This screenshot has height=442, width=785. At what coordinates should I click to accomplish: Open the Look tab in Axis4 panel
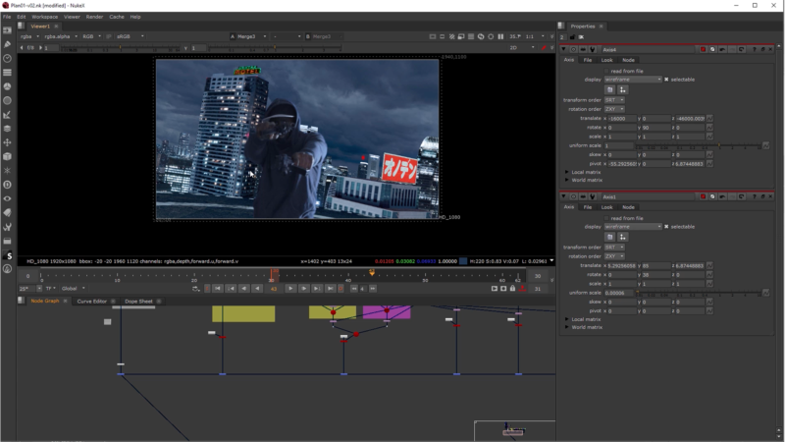pyautogui.click(x=606, y=60)
